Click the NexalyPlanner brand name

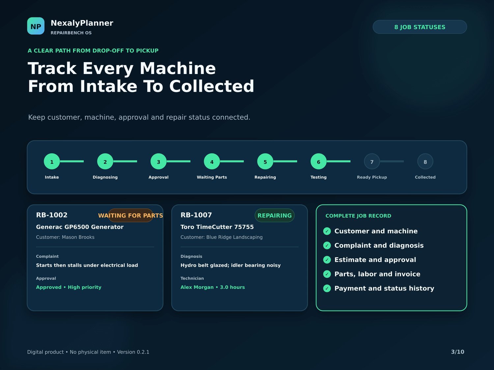tap(82, 23)
